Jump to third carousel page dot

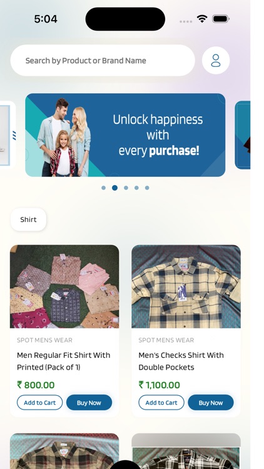coord(126,188)
